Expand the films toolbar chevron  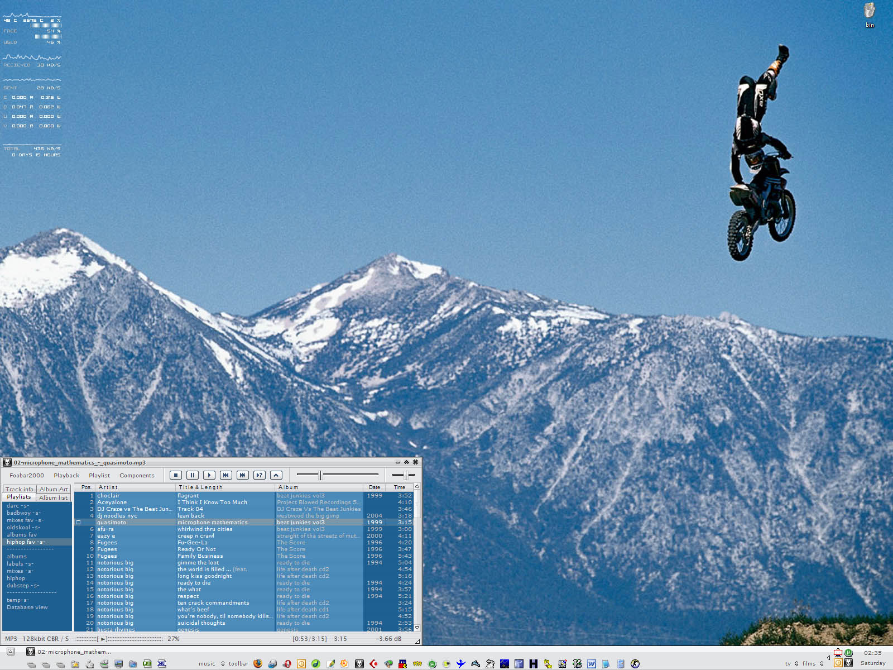(x=822, y=664)
